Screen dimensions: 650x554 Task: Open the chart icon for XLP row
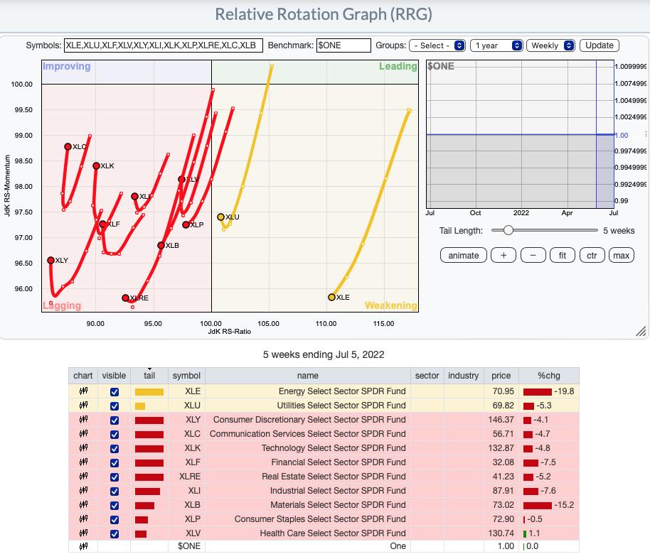[x=83, y=518]
